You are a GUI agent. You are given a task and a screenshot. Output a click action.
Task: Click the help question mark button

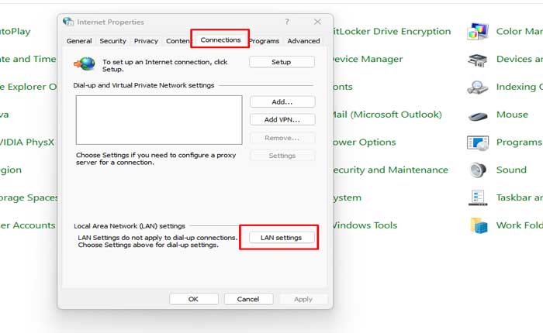[287, 22]
